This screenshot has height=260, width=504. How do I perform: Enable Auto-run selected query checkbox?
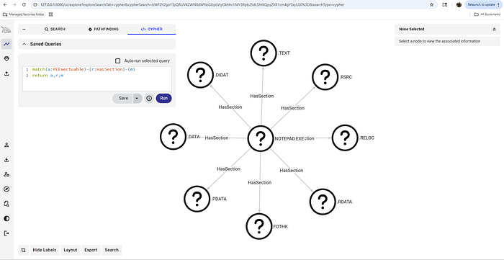click(117, 60)
